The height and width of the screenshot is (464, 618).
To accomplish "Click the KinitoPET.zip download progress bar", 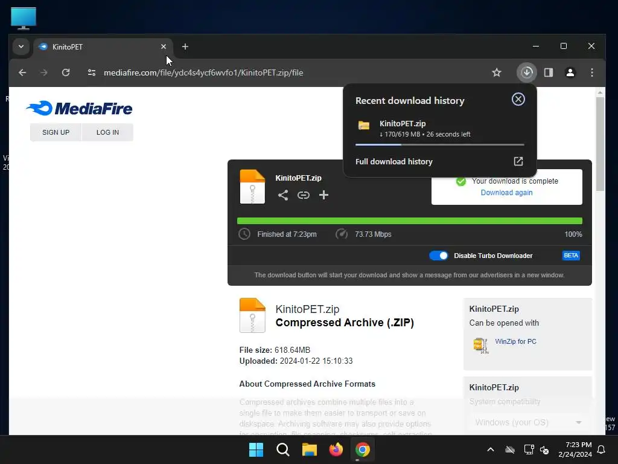I will click(439, 145).
